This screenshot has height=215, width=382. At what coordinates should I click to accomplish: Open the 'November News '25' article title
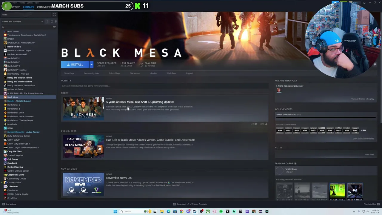(x=119, y=178)
